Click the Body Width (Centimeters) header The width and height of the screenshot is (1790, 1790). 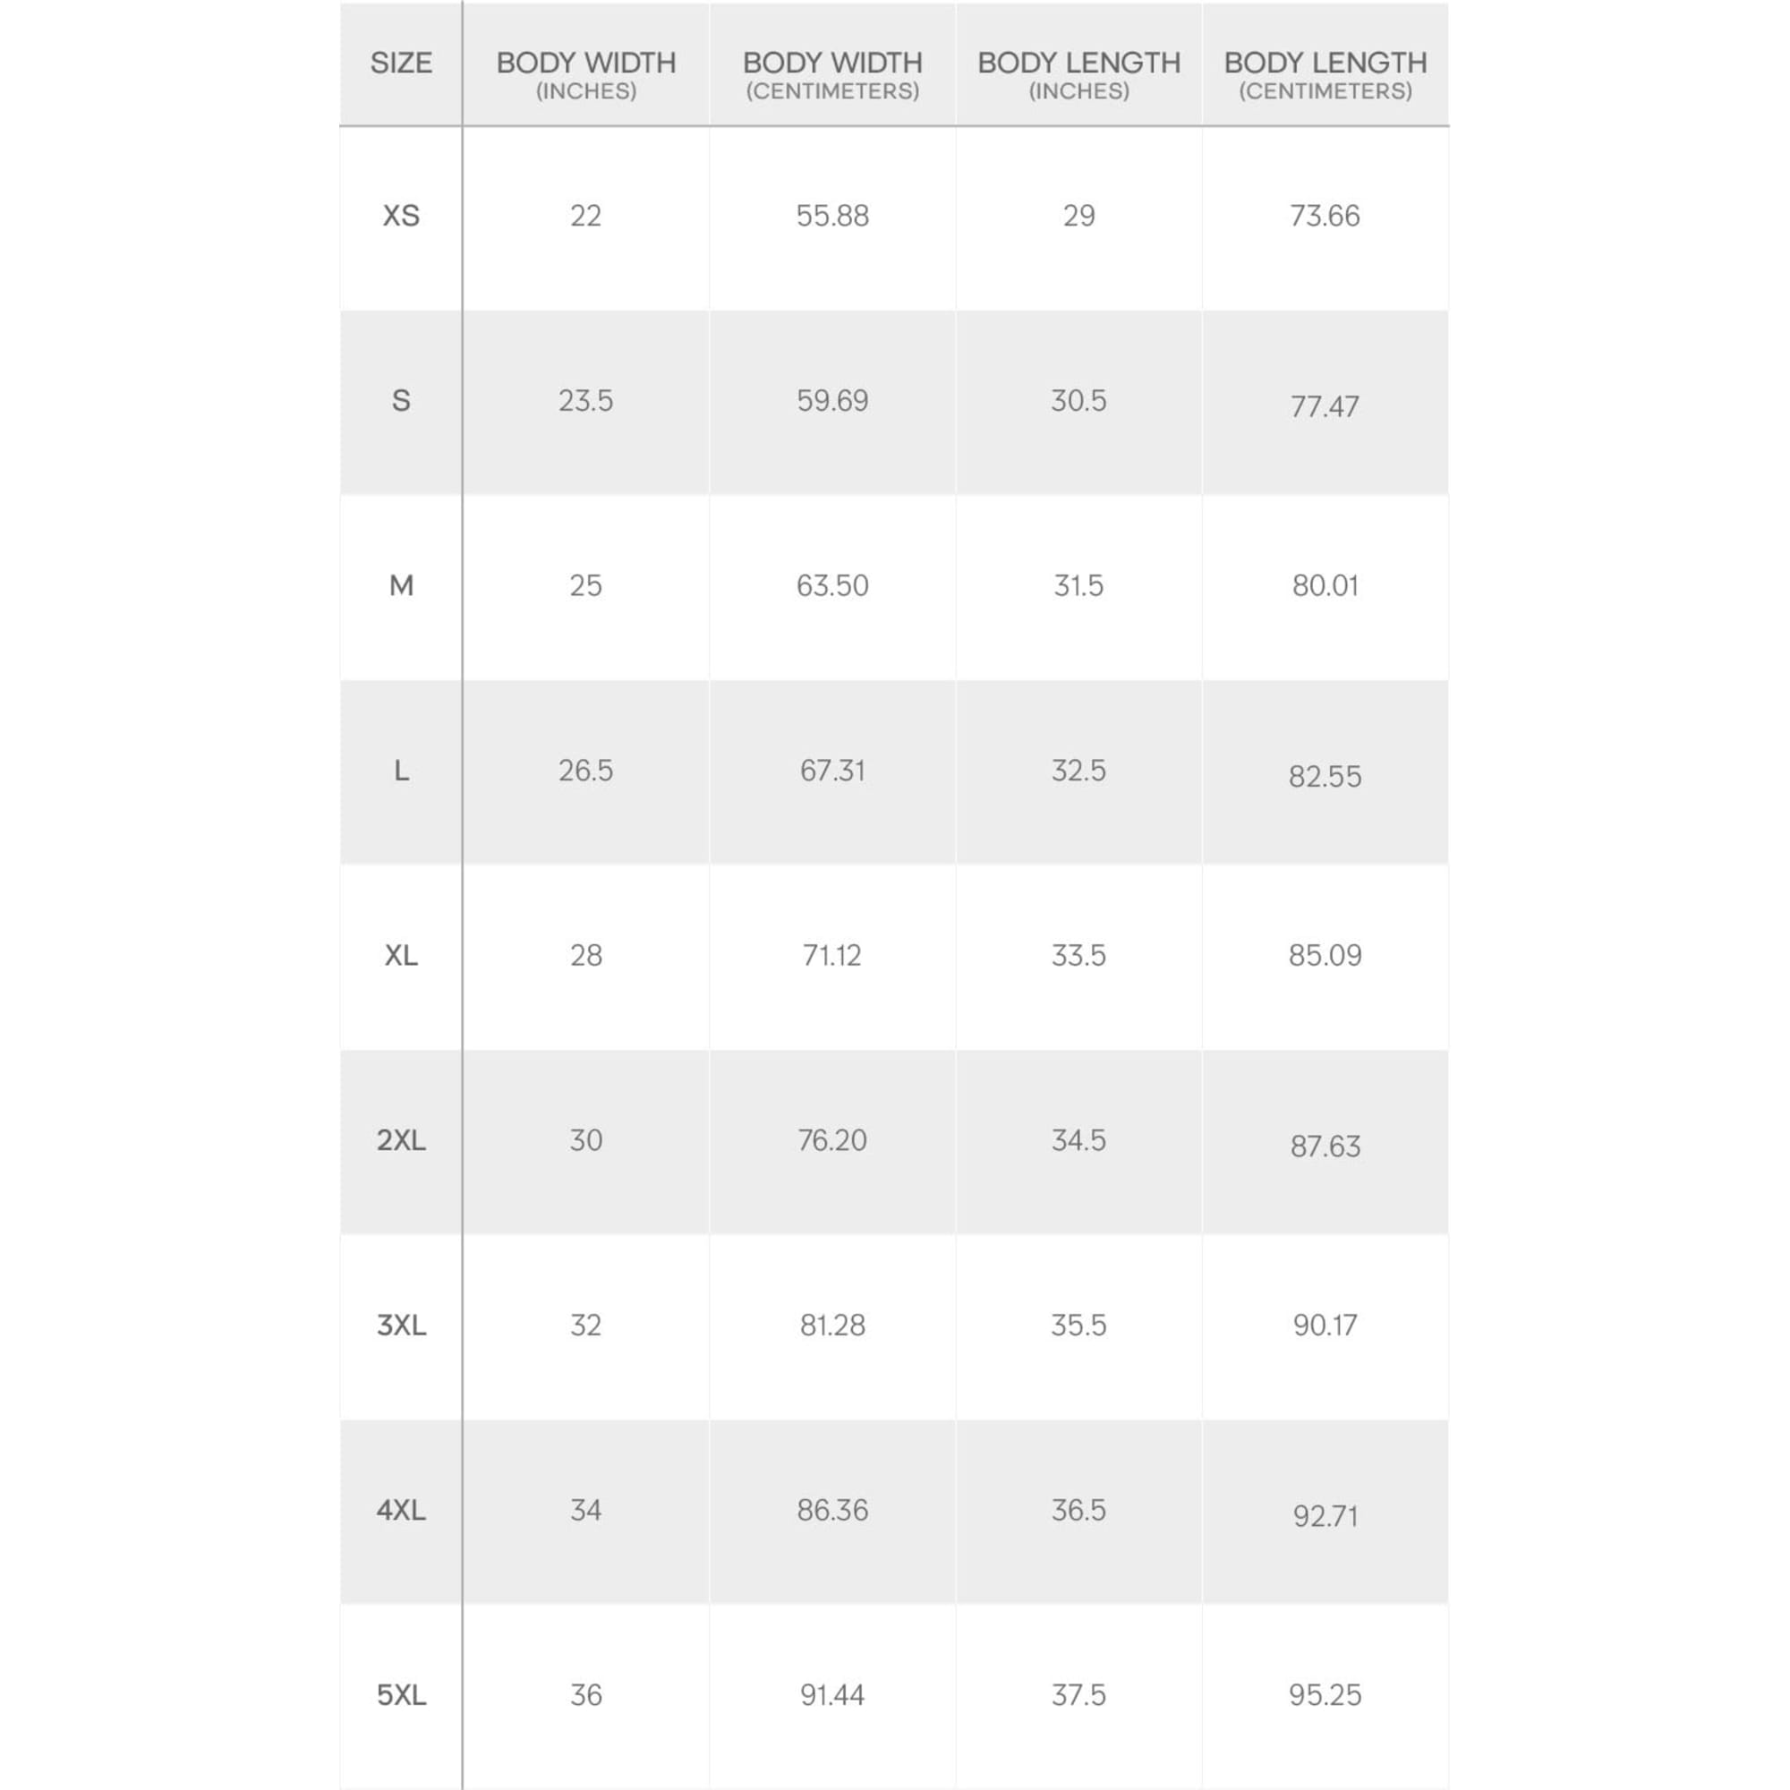pos(832,74)
